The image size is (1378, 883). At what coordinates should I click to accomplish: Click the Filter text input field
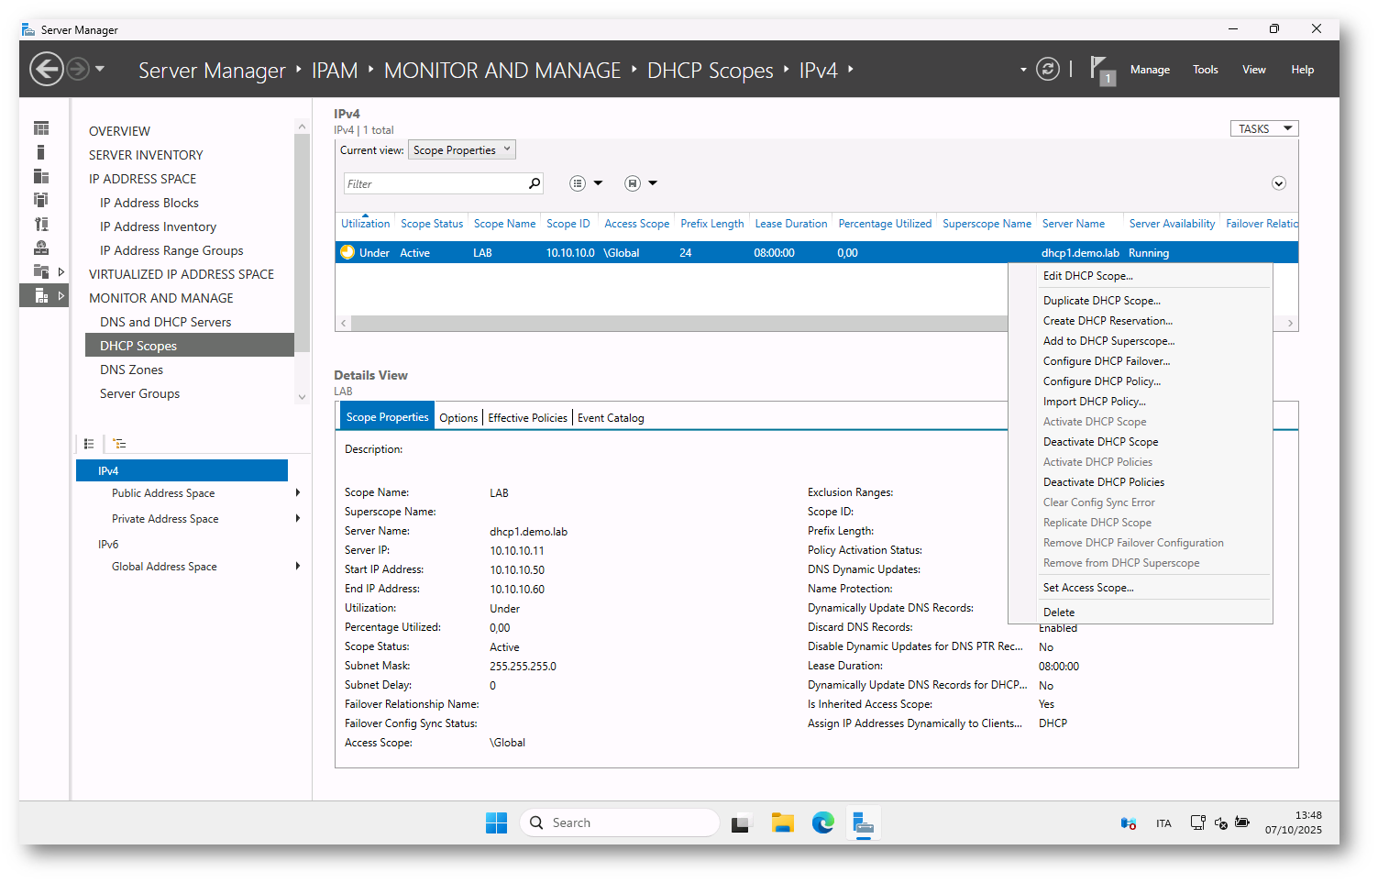click(x=434, y=184)
